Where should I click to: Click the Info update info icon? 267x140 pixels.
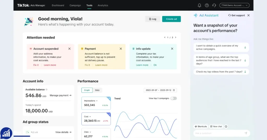coord(133,49)
